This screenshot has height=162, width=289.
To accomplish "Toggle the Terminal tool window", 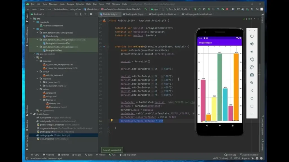I will [x=63, y=155].
